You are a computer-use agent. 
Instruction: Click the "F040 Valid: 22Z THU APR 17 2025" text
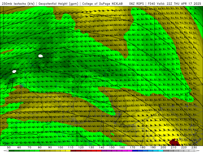174,4
